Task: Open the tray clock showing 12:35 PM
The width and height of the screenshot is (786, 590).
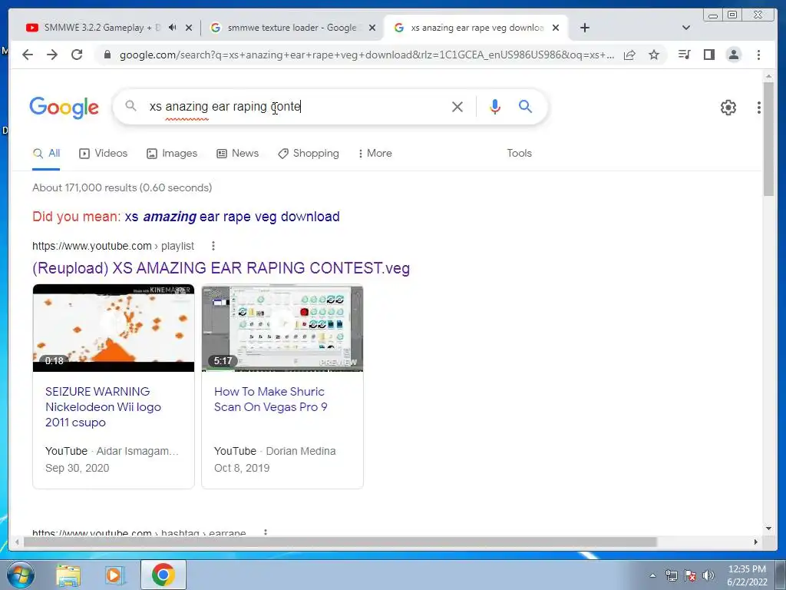Action: point(747,575)
